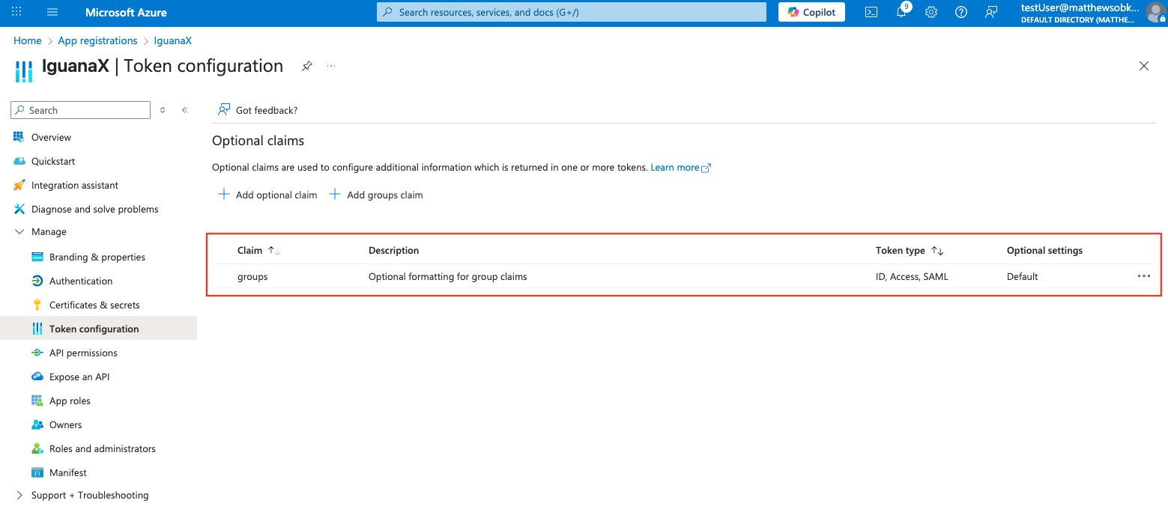This screenshot has height=515, width=1168.
Task: Open the Azure portal hamburger menu
Action: (52, 12)
